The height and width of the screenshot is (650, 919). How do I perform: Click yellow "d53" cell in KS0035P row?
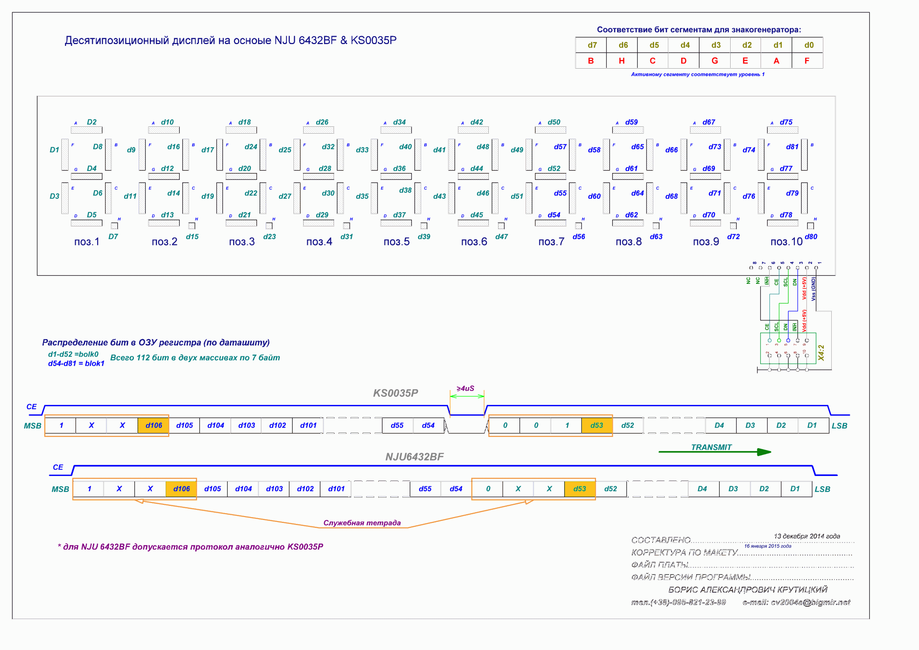pos(597,425)
